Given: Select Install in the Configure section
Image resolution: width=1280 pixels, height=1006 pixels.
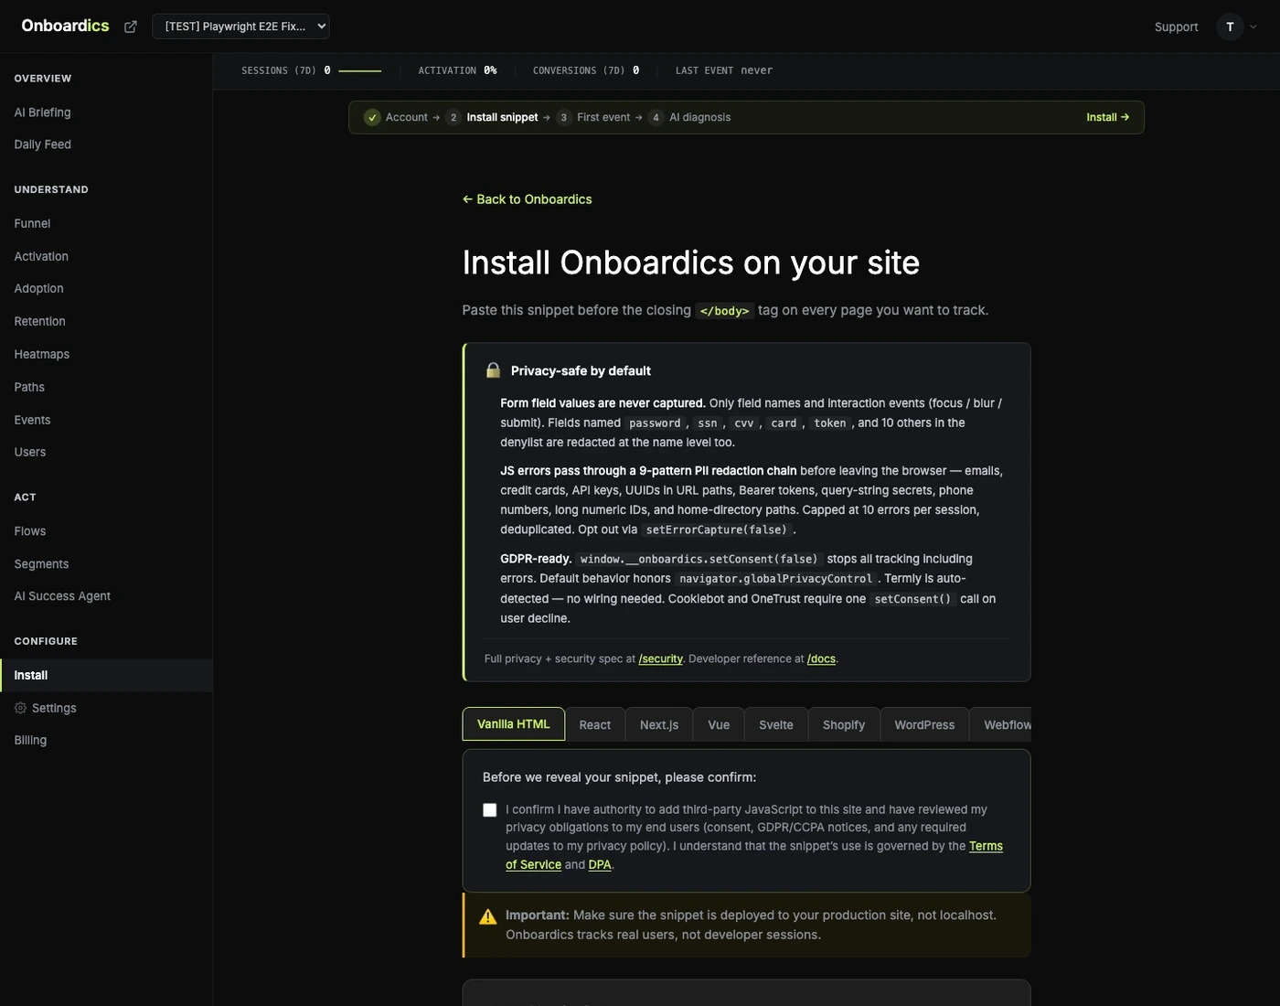Looking at the screenshot, I should point(106,675).
